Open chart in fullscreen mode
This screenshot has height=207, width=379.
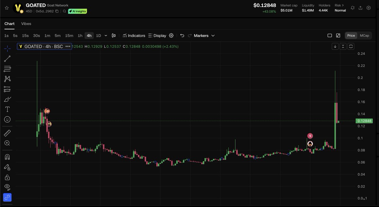tap(338, 36)
